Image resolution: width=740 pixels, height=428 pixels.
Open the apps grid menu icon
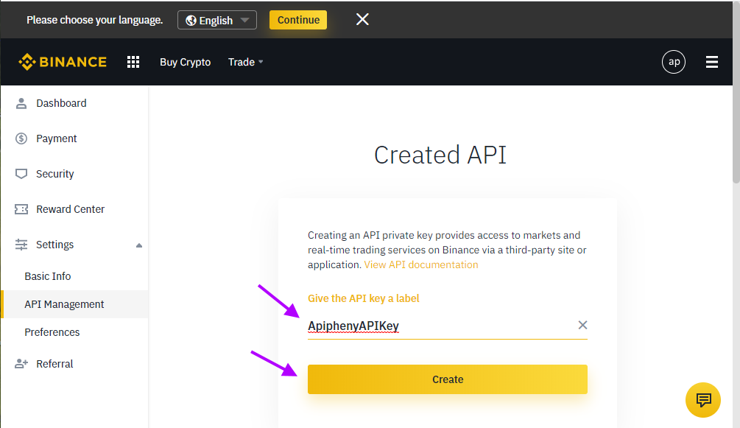click(x=133, y=62)
